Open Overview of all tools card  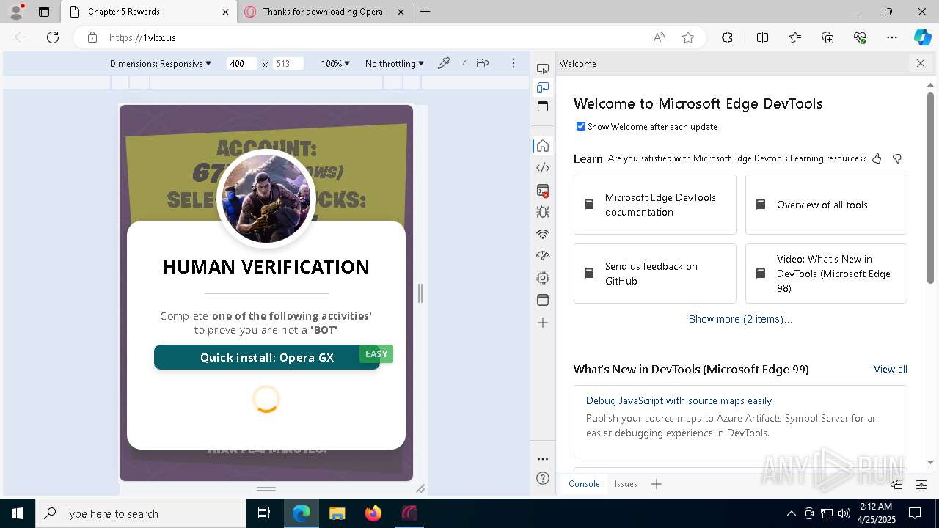[826, 205]
